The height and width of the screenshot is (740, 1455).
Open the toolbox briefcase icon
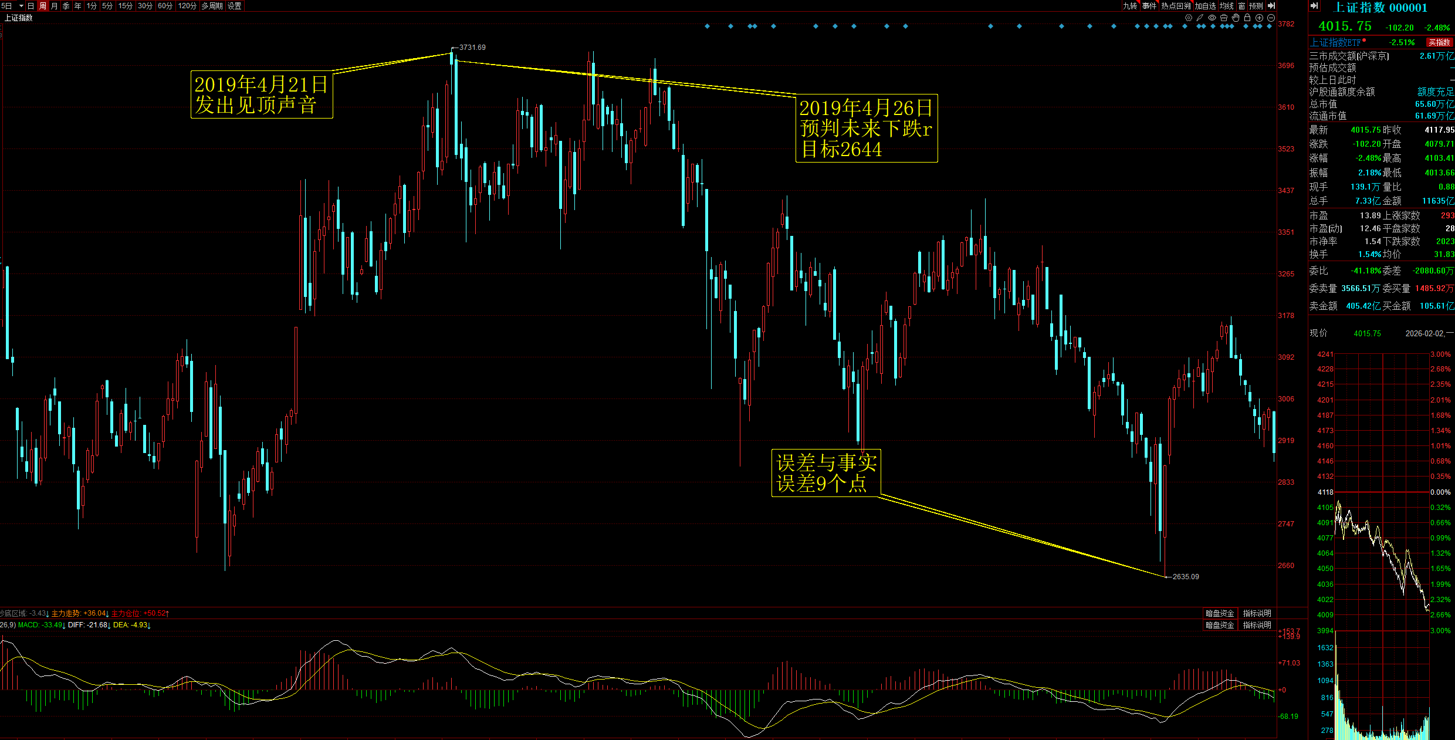1224,18
